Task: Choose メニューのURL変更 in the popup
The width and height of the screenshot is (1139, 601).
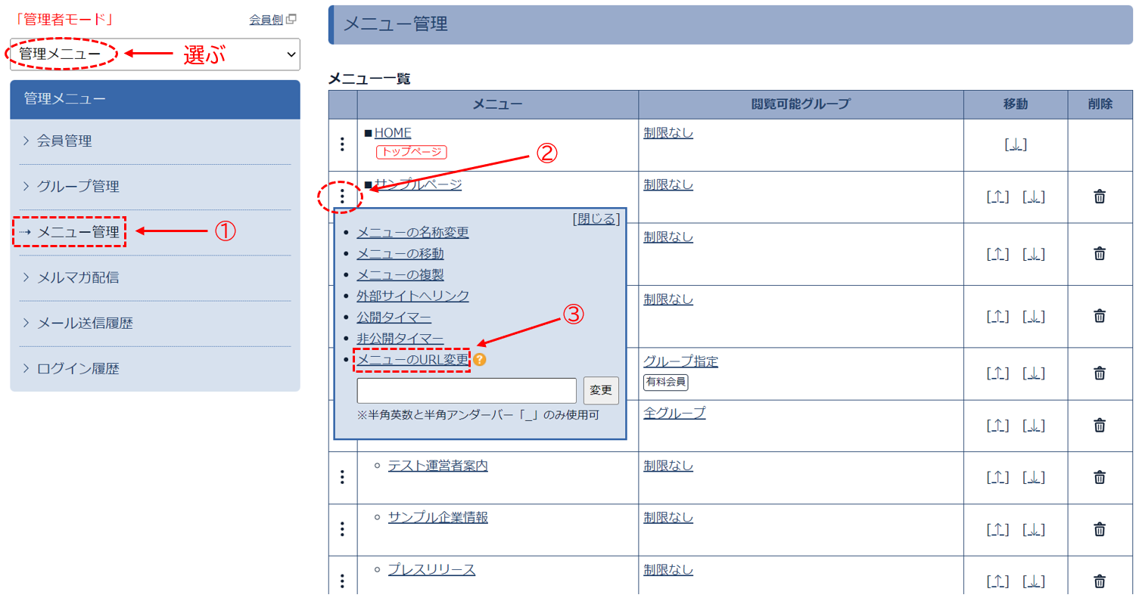Action: tap(413, 360)
